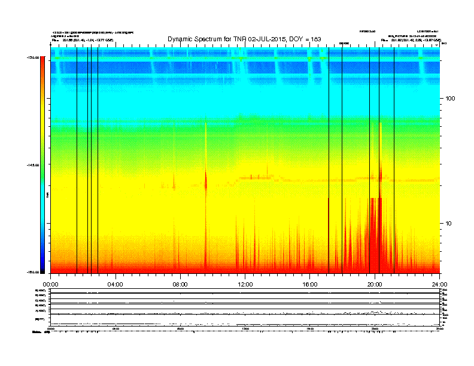Viewport: 474px width, 366px height.
Task: Click the large 04:00 label on the spectrum time axis
Action: [116, 285]
